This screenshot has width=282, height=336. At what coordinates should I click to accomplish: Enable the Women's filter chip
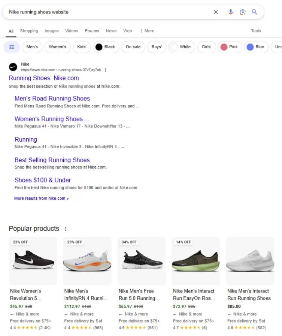point(57,47)
